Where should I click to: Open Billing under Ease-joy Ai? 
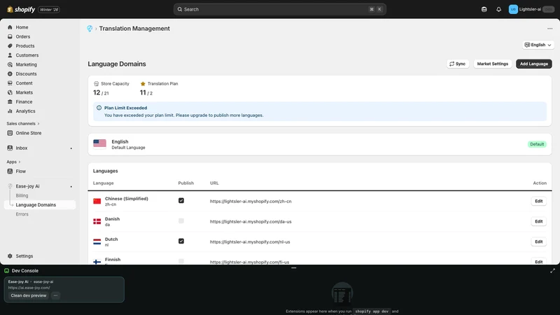coord(22,195)
